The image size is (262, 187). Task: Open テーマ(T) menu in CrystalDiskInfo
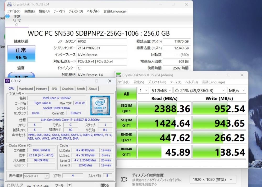pyautogui.click(x=59, y=11)
